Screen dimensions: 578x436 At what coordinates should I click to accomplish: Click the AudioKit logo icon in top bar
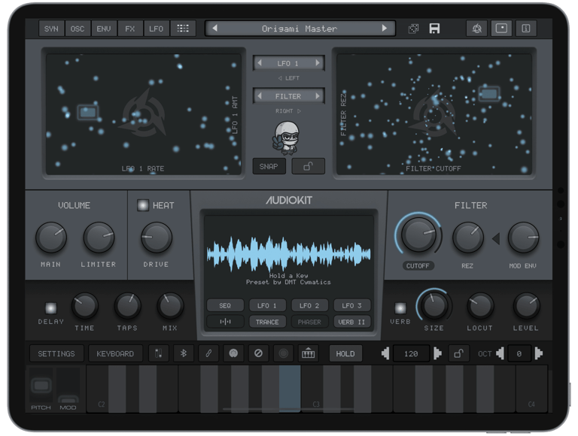click(x=477, y=29)
